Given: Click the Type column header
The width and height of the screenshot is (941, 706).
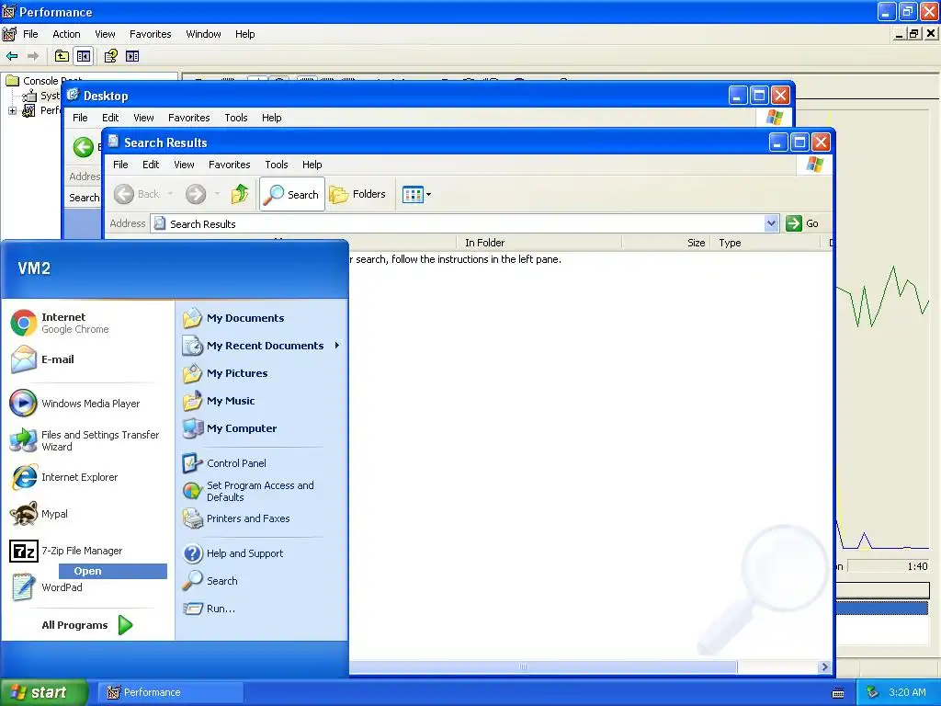Looking at the screenshot, I should (x=765, y=243).
